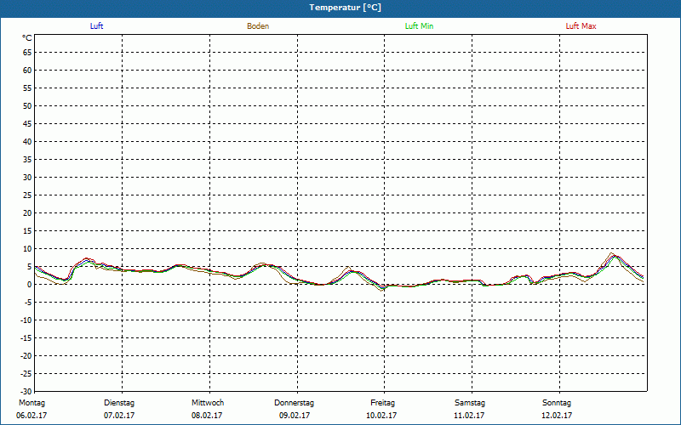Click the Freitag day label
The image size is (681, 425).
click(382, 403)
